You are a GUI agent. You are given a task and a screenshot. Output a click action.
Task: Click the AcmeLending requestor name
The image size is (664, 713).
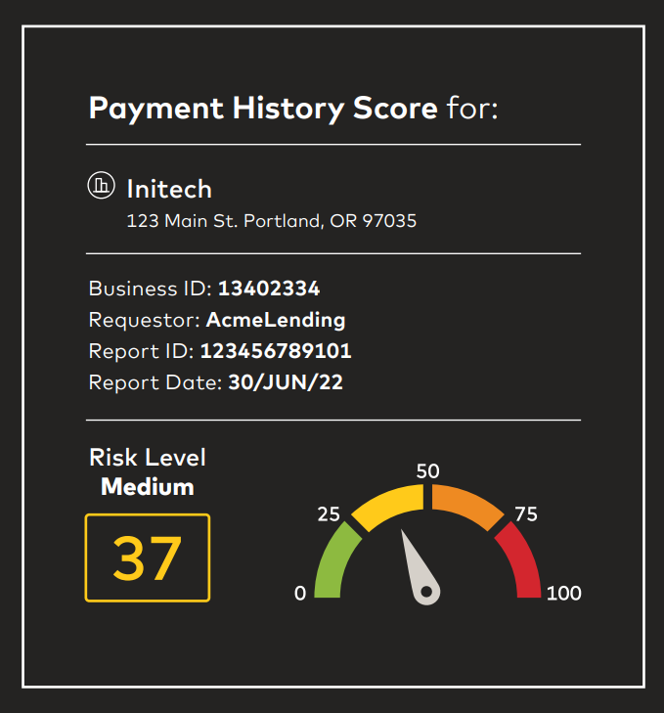[x=276, y=320]
